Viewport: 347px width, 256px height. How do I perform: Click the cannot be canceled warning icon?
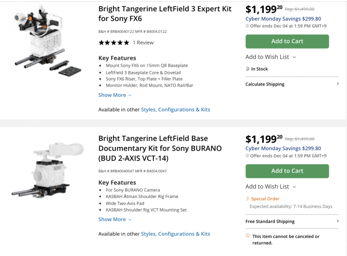pyautogui.click(x=248, y=236)
